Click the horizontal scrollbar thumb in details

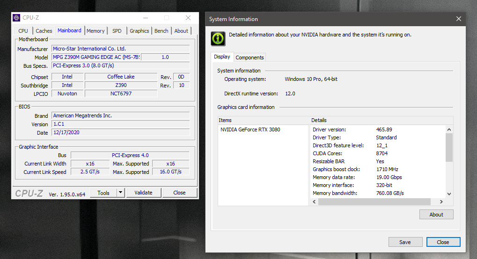click(x=374, y=201)
